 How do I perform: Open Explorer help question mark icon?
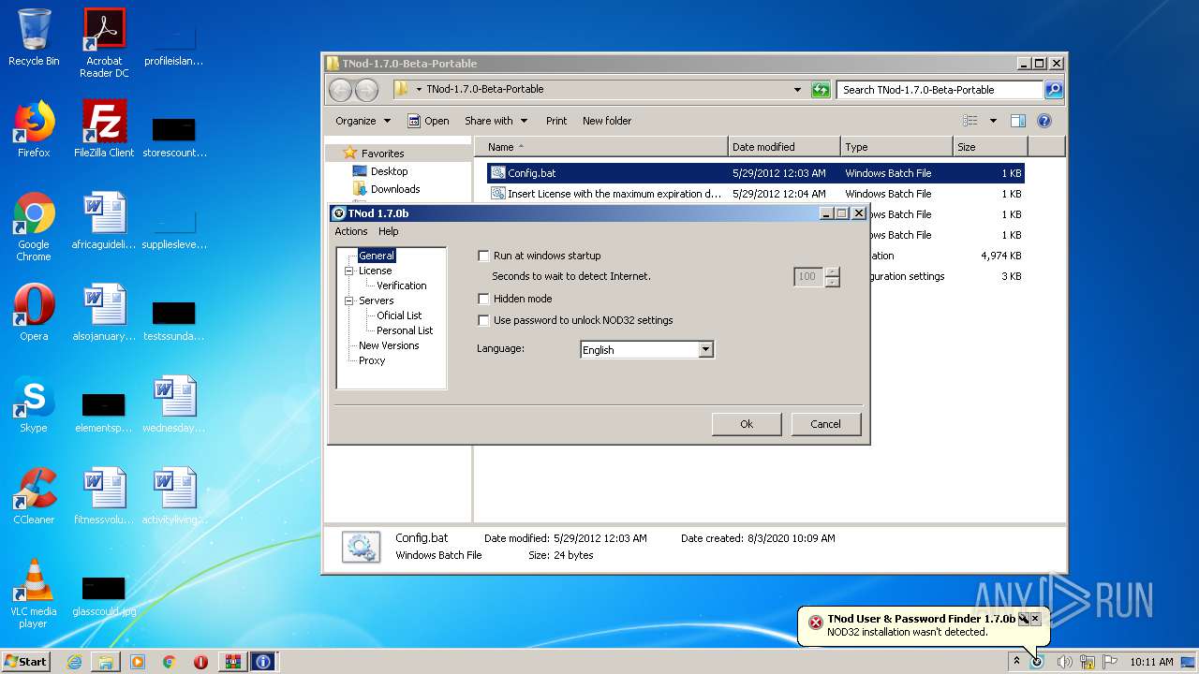pyautogui.click(x=1044, y=121)
